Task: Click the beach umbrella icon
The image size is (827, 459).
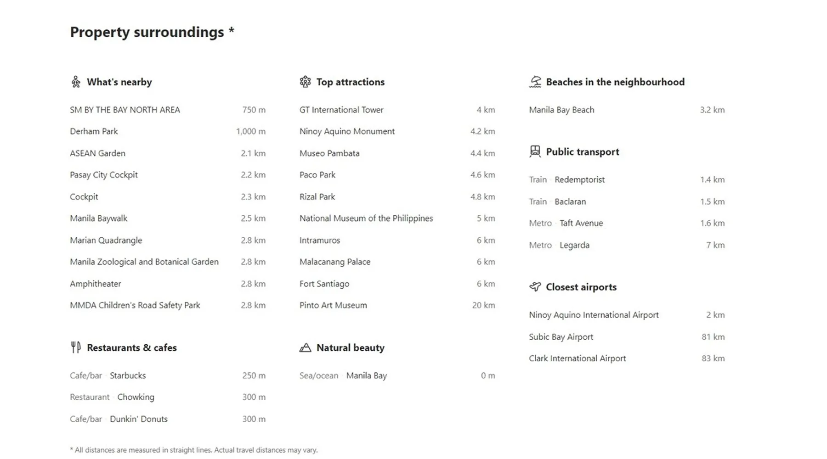Action: coord(535,82)
